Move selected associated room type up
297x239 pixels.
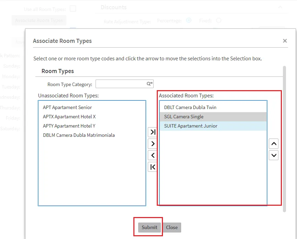pos(274,144)
